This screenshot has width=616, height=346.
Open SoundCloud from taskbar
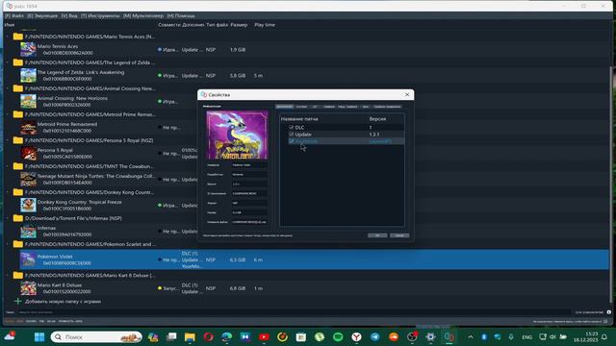[x=394, y=337]
